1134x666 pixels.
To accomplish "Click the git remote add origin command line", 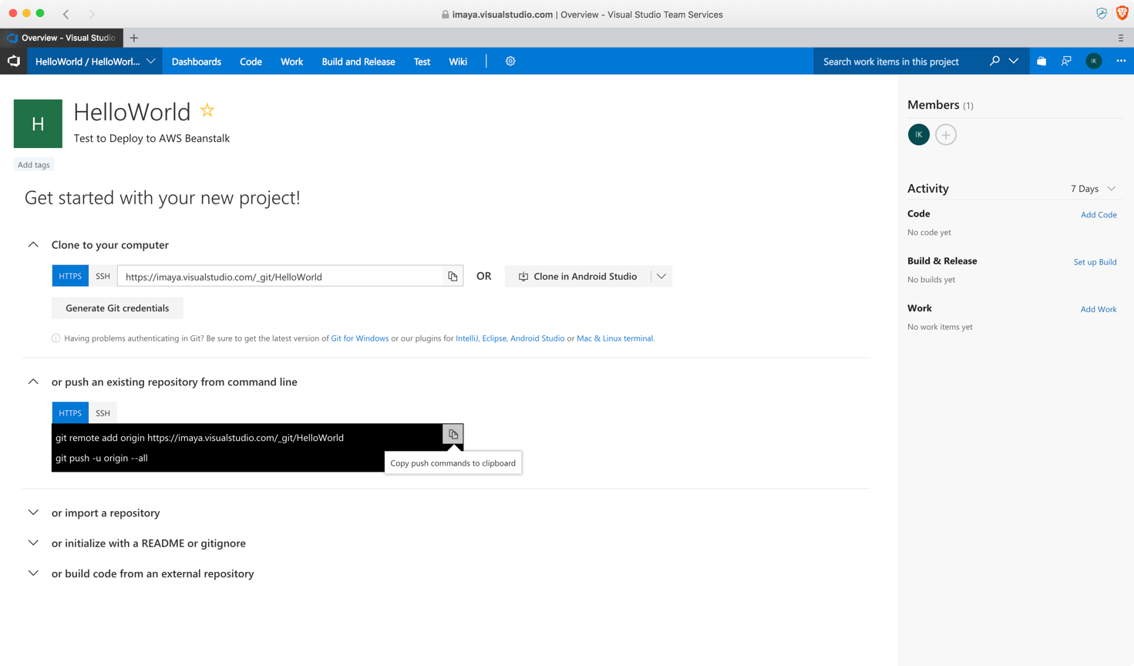I will (x=200, y=438).
